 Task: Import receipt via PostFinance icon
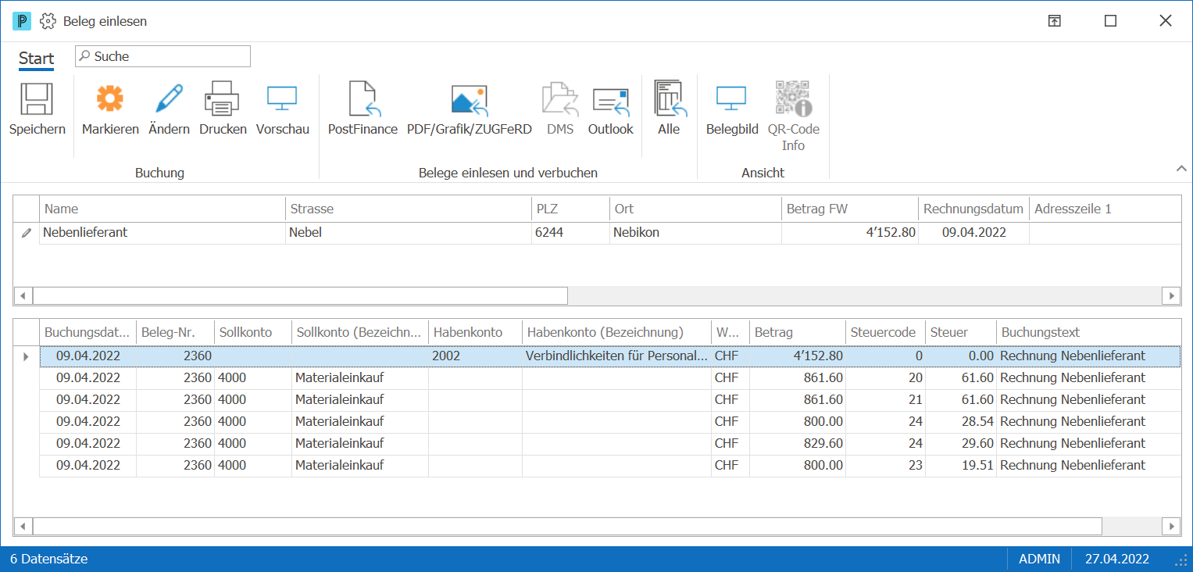pos(363,99)
